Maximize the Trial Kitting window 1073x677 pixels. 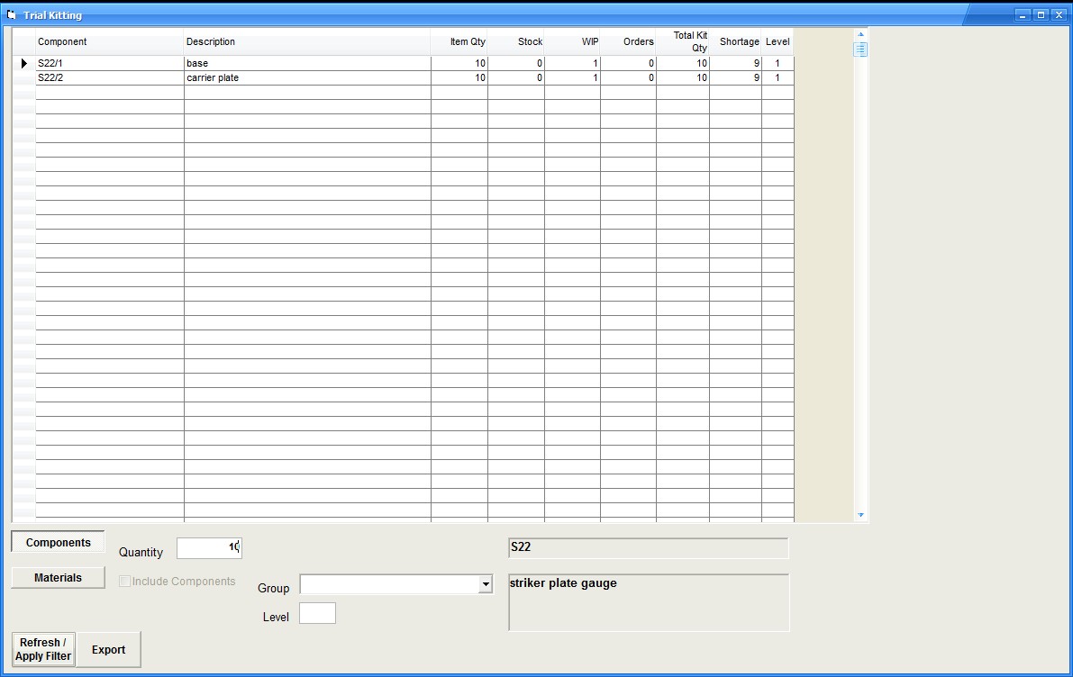pyautogui.click(x=1041, y=14)
